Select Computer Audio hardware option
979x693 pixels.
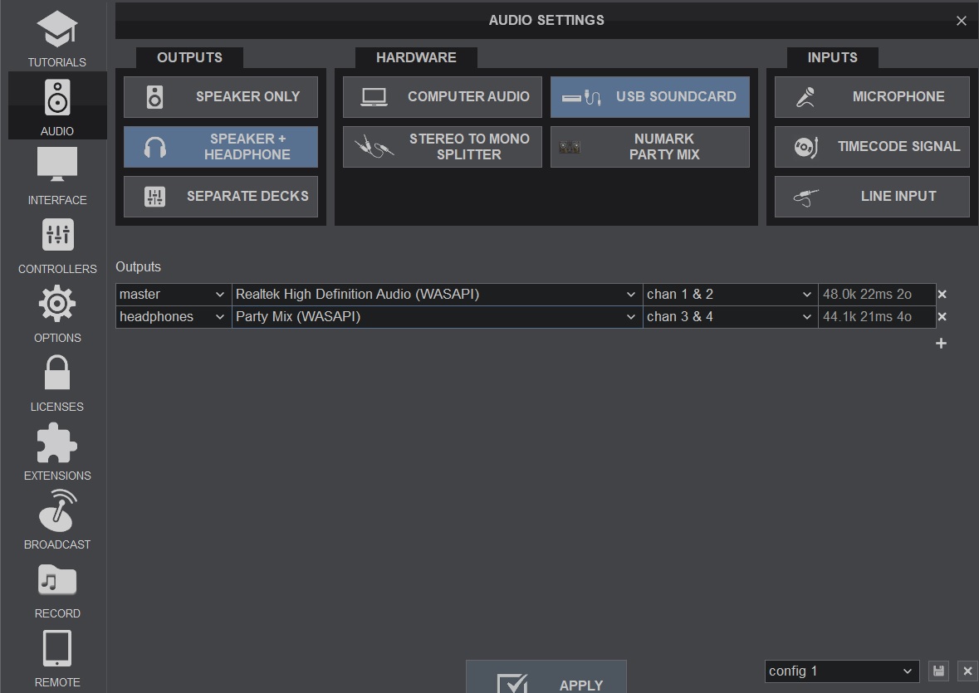[x=442, y=96]
